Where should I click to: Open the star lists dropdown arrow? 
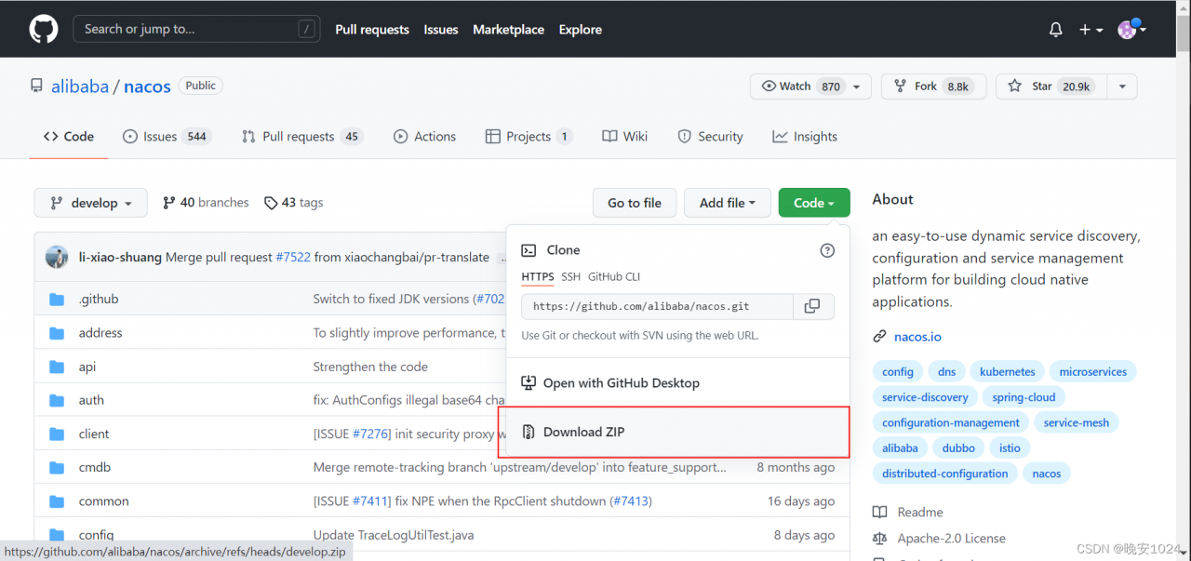coord(1122,87)
